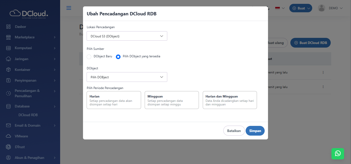Choose the Mingguan backup period card
Image resolution: width=351 pixels, height=164 pixels.
tap(172, 100)
